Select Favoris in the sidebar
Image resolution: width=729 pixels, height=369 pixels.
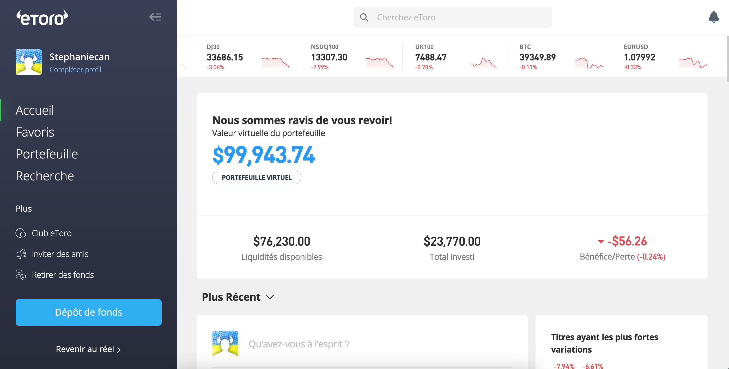[35, 132]
